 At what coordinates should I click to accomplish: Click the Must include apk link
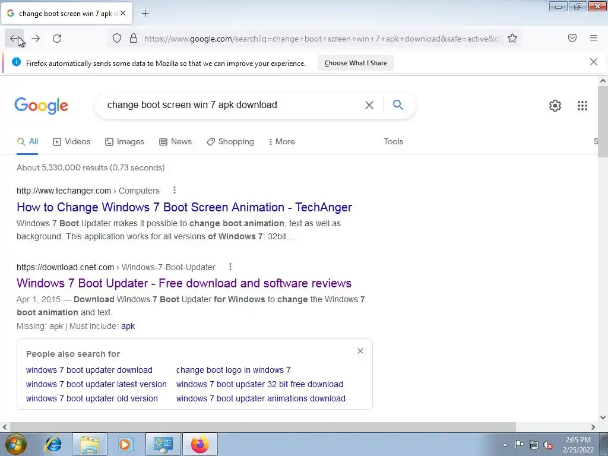128,327
